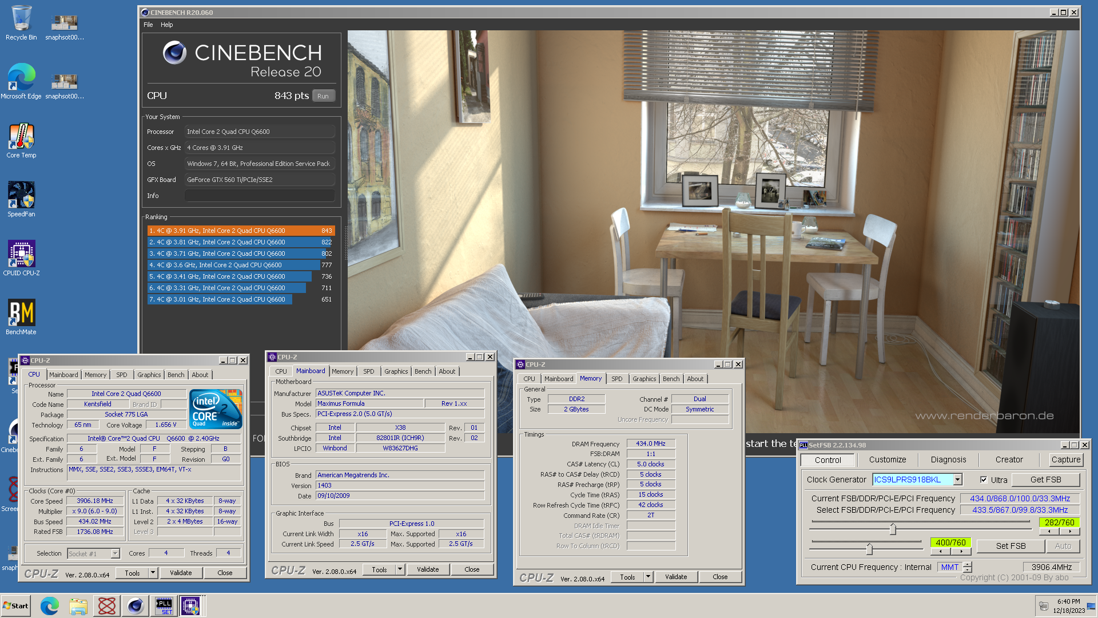Image resolution: width=1098 pixels, height=618 pixels.
Task: Select the Microsoft Edge desktop shortcut
Action: (21, 81)
